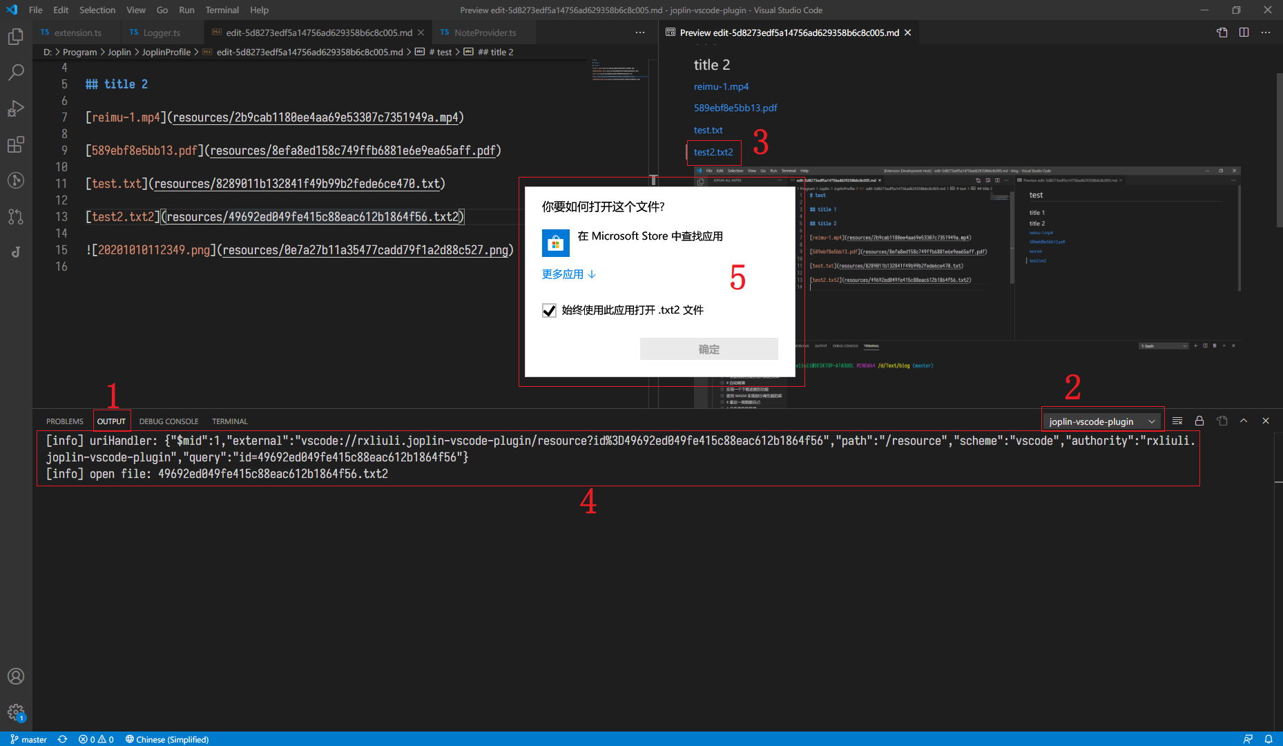This screenshot has width=1283, height=746.
Task: Open the Explorer view in the activity bar
Action: coord(16,37)
